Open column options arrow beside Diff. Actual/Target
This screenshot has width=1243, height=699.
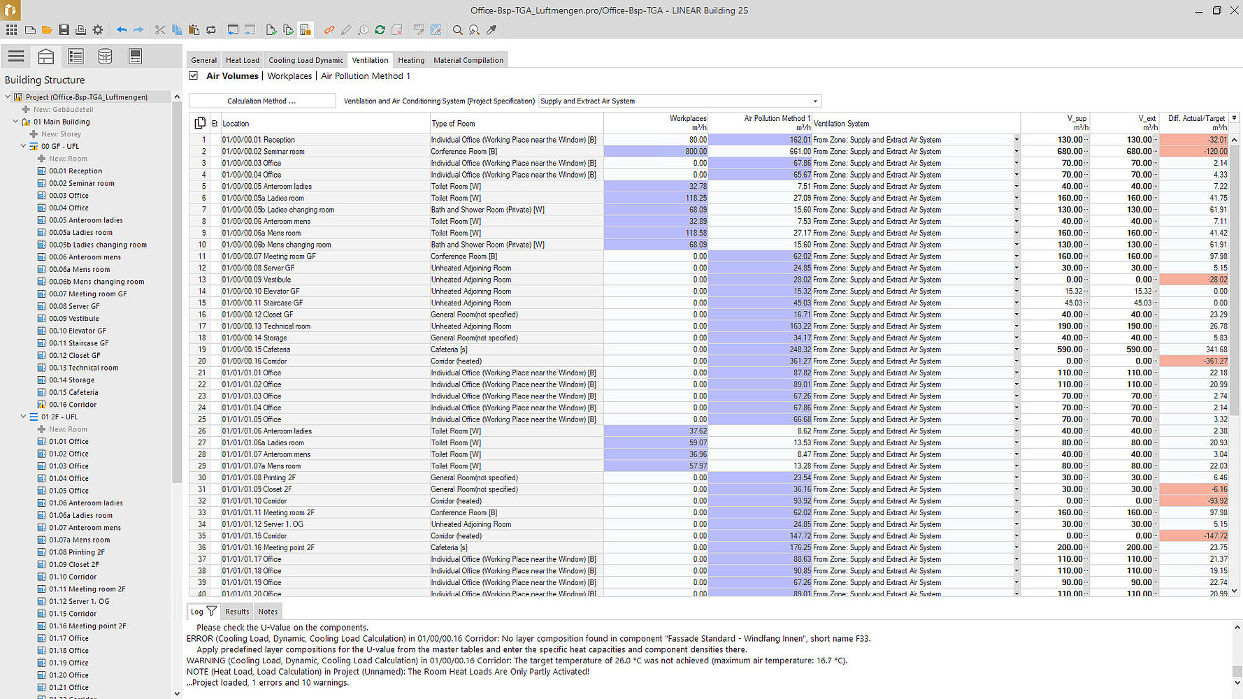[x=1235, y=117]
